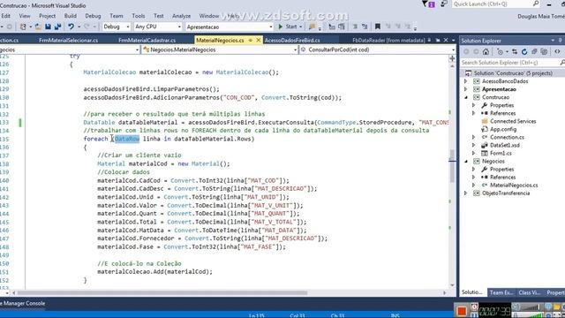Click the search magnifier in Quick Launch
Viewport: 565px width, 318px height.
(x=536, y=4)
